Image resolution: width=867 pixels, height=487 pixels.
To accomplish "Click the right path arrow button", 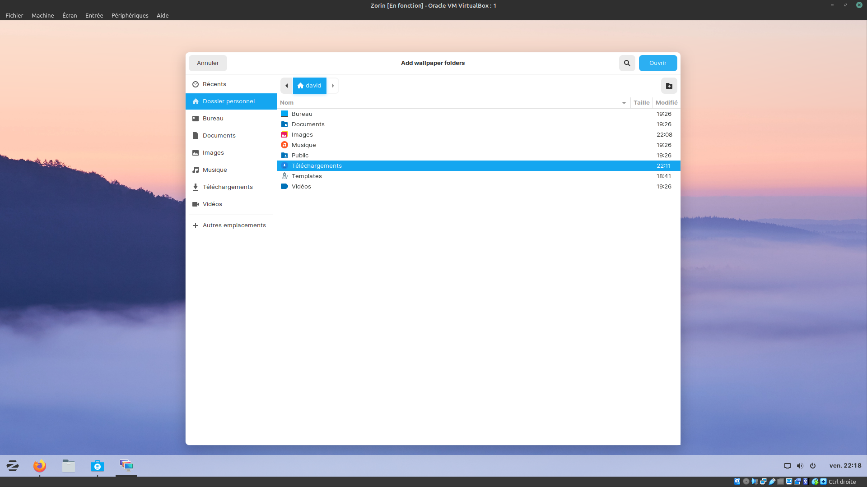I will (x=333, y=86).
